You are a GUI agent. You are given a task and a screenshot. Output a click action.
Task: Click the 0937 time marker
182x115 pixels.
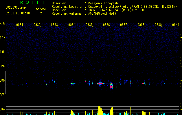124,25
